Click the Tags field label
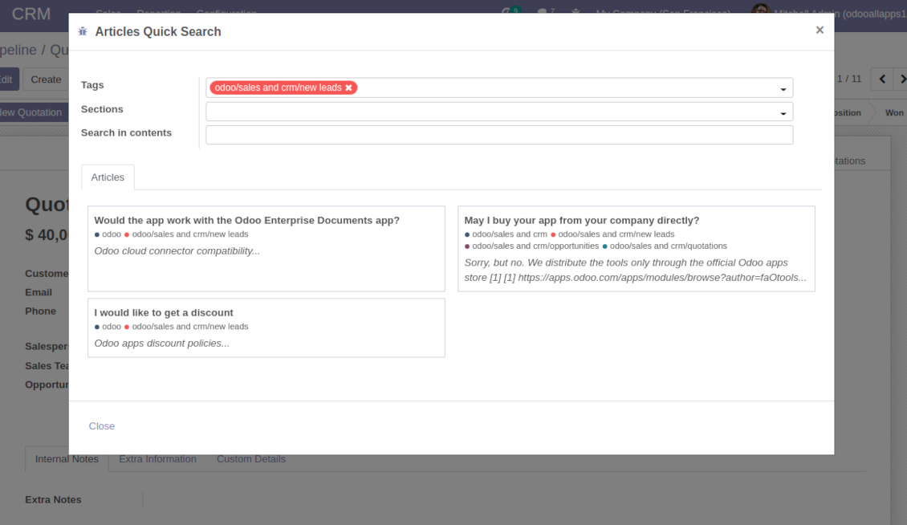 [x=92, y=85]
